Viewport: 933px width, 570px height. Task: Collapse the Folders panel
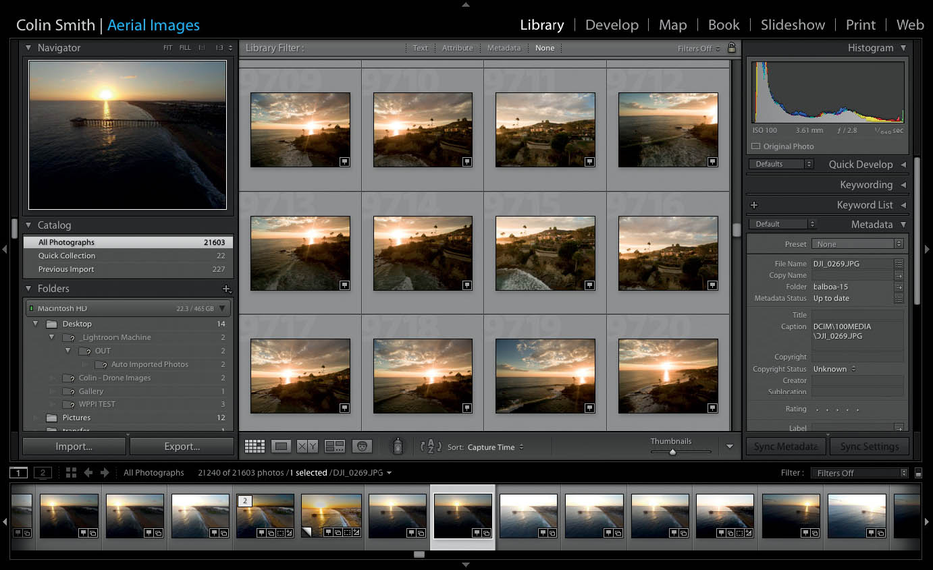(28, 289)
